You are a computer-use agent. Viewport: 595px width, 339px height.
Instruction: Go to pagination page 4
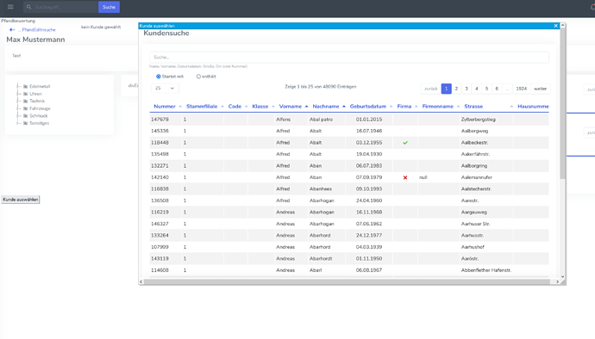point(477,89)
